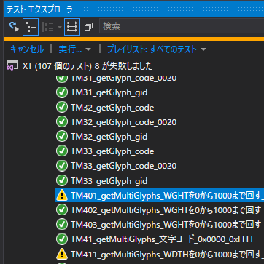Select the TM403_getMultiGlyphs test

166,225
